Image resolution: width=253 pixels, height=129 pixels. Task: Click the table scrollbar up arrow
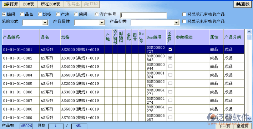(x=249, y=32)
